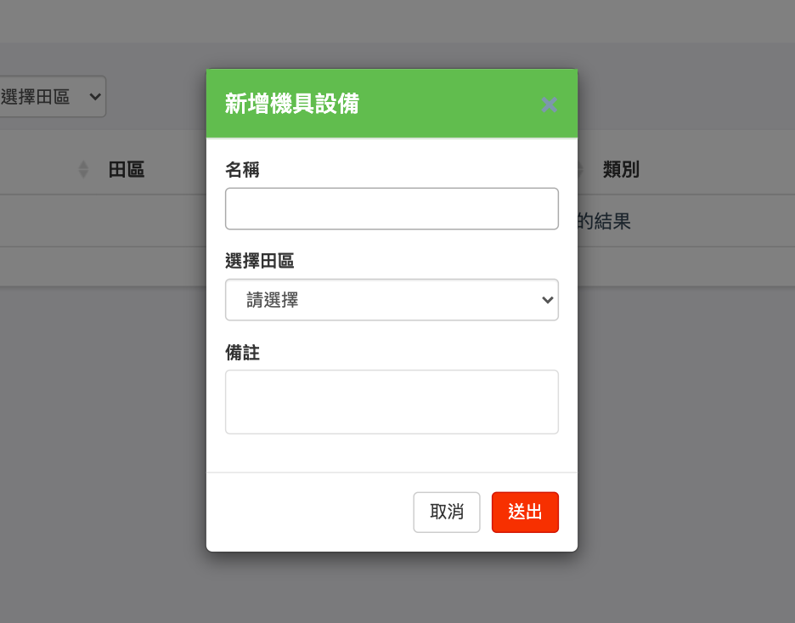The height and width of the screenshot is (623, 795).
Task: Click the chevron on the top-left 選擇田區 selector
Action: point(93,96)
